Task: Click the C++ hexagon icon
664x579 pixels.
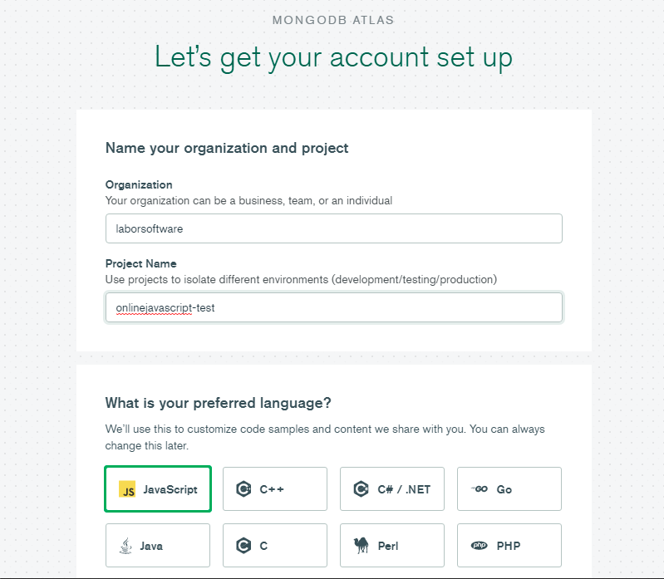Action: pos(243,489)
